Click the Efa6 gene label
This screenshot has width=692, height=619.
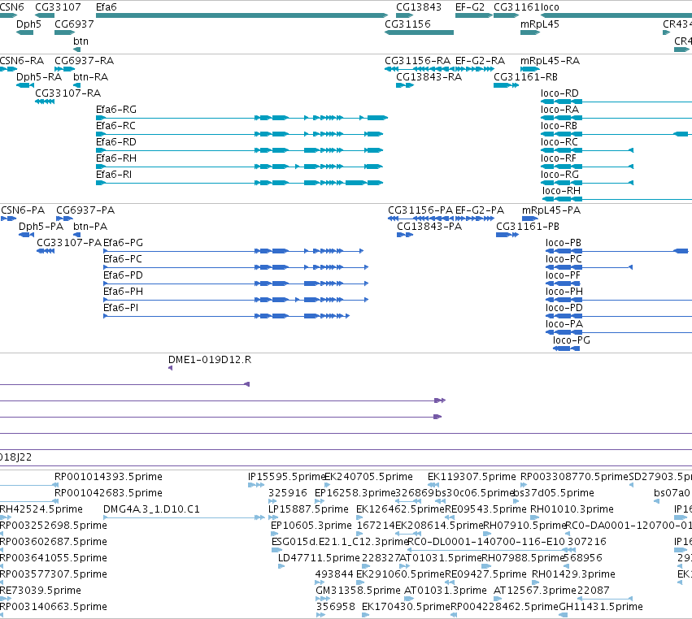coord(106,7)
